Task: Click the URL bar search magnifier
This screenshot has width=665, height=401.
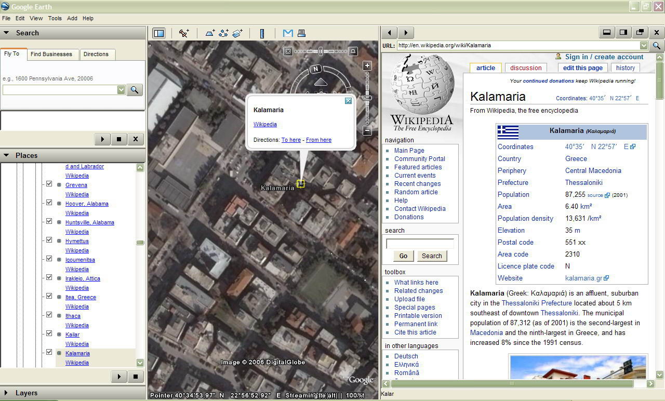Action: 657,46
